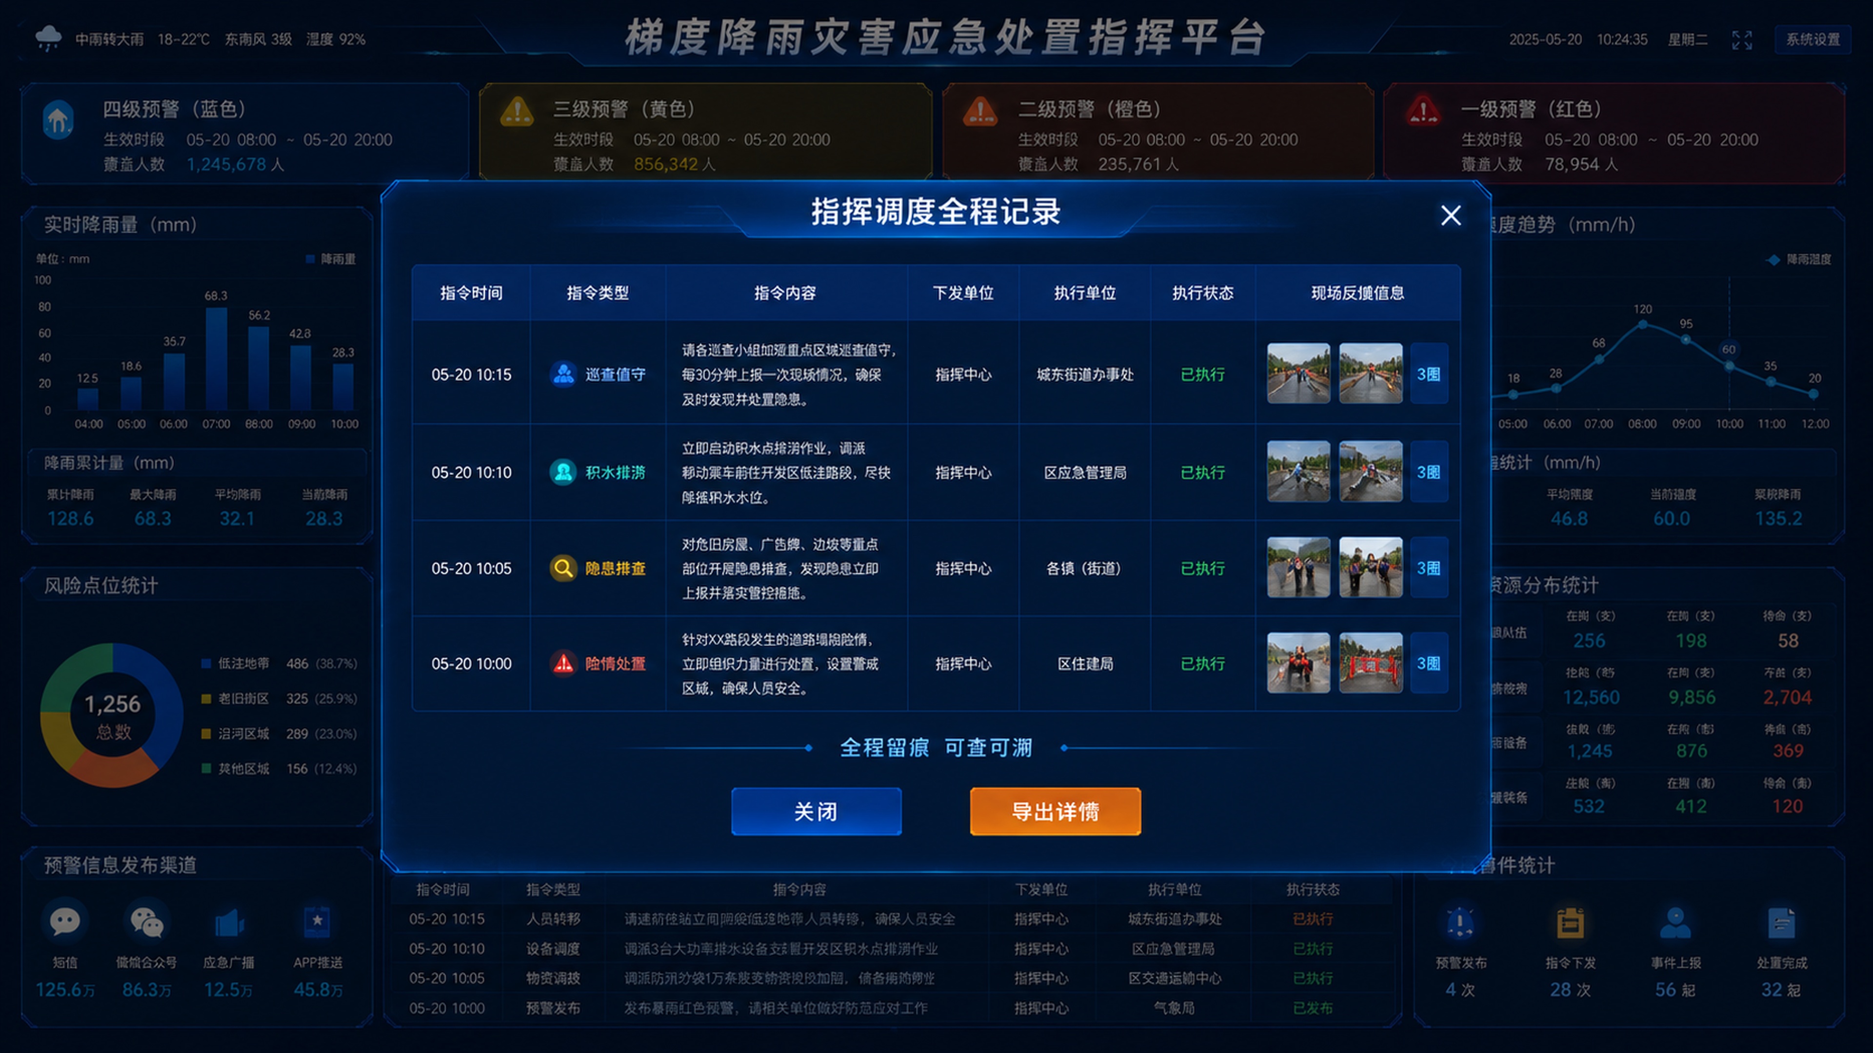Click the 指令下发 statistics icon

click(1570, 923)
